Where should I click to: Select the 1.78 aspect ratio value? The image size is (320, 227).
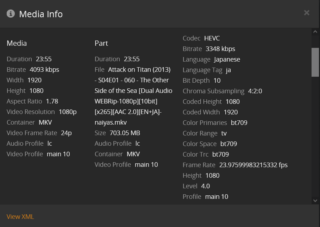[x=52, y=101]
